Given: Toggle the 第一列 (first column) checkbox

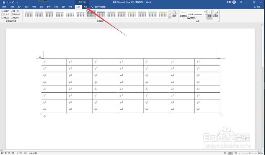Looking at the screenshot, I should click(x=12, y=11).
